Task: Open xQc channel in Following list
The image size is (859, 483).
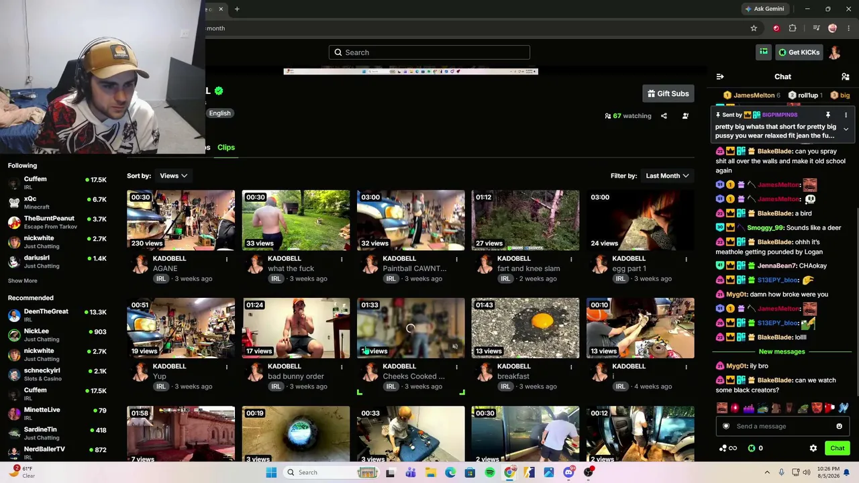Action: pyautogui.click(x=57, y=203)
